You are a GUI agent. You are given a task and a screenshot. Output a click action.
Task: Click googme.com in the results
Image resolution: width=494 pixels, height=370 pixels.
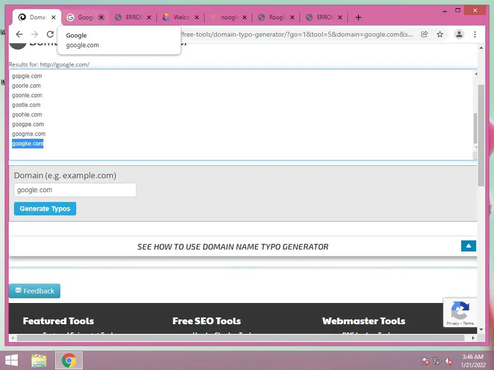pyautogui.click(x=28, y=134)
